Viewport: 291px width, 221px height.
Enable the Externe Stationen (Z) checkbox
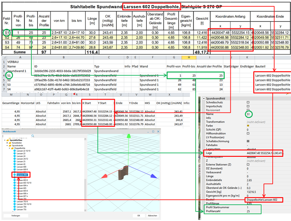[x=248, y=165]
